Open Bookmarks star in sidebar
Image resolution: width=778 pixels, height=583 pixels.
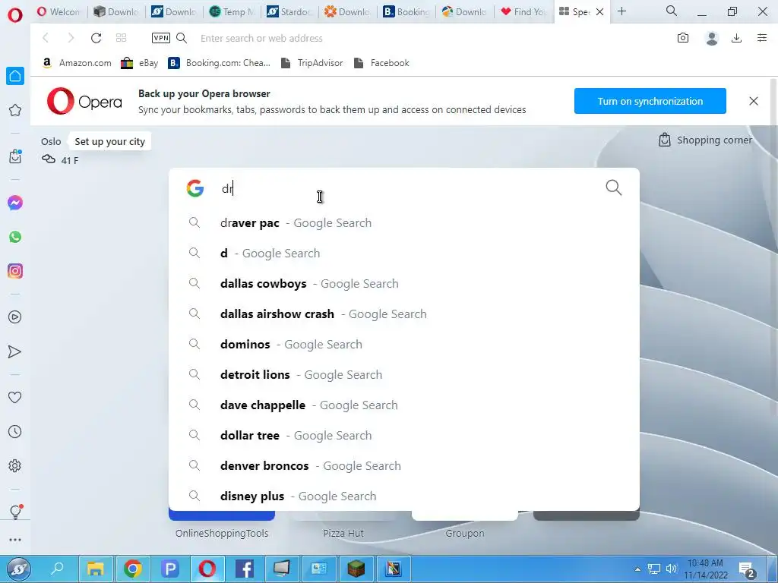click(15, 110)
